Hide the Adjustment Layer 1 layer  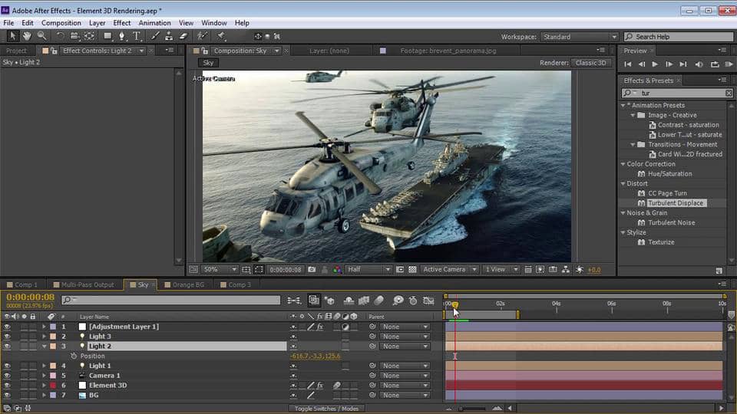point(7,327)
